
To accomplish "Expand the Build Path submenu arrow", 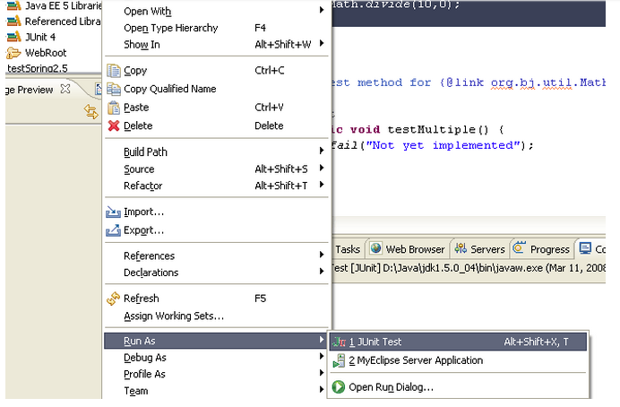I will [321, 152].
